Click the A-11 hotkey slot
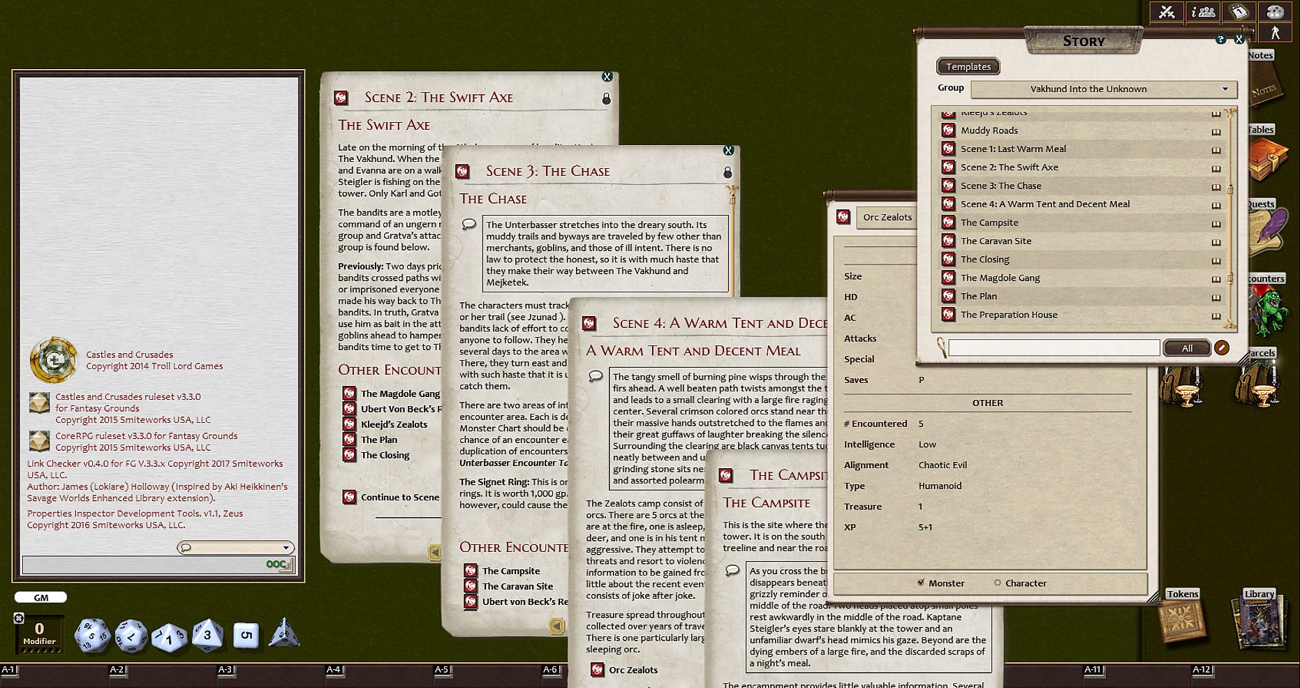The width and height of the screenshot is (1300, 688). (x=1093, y=670)
